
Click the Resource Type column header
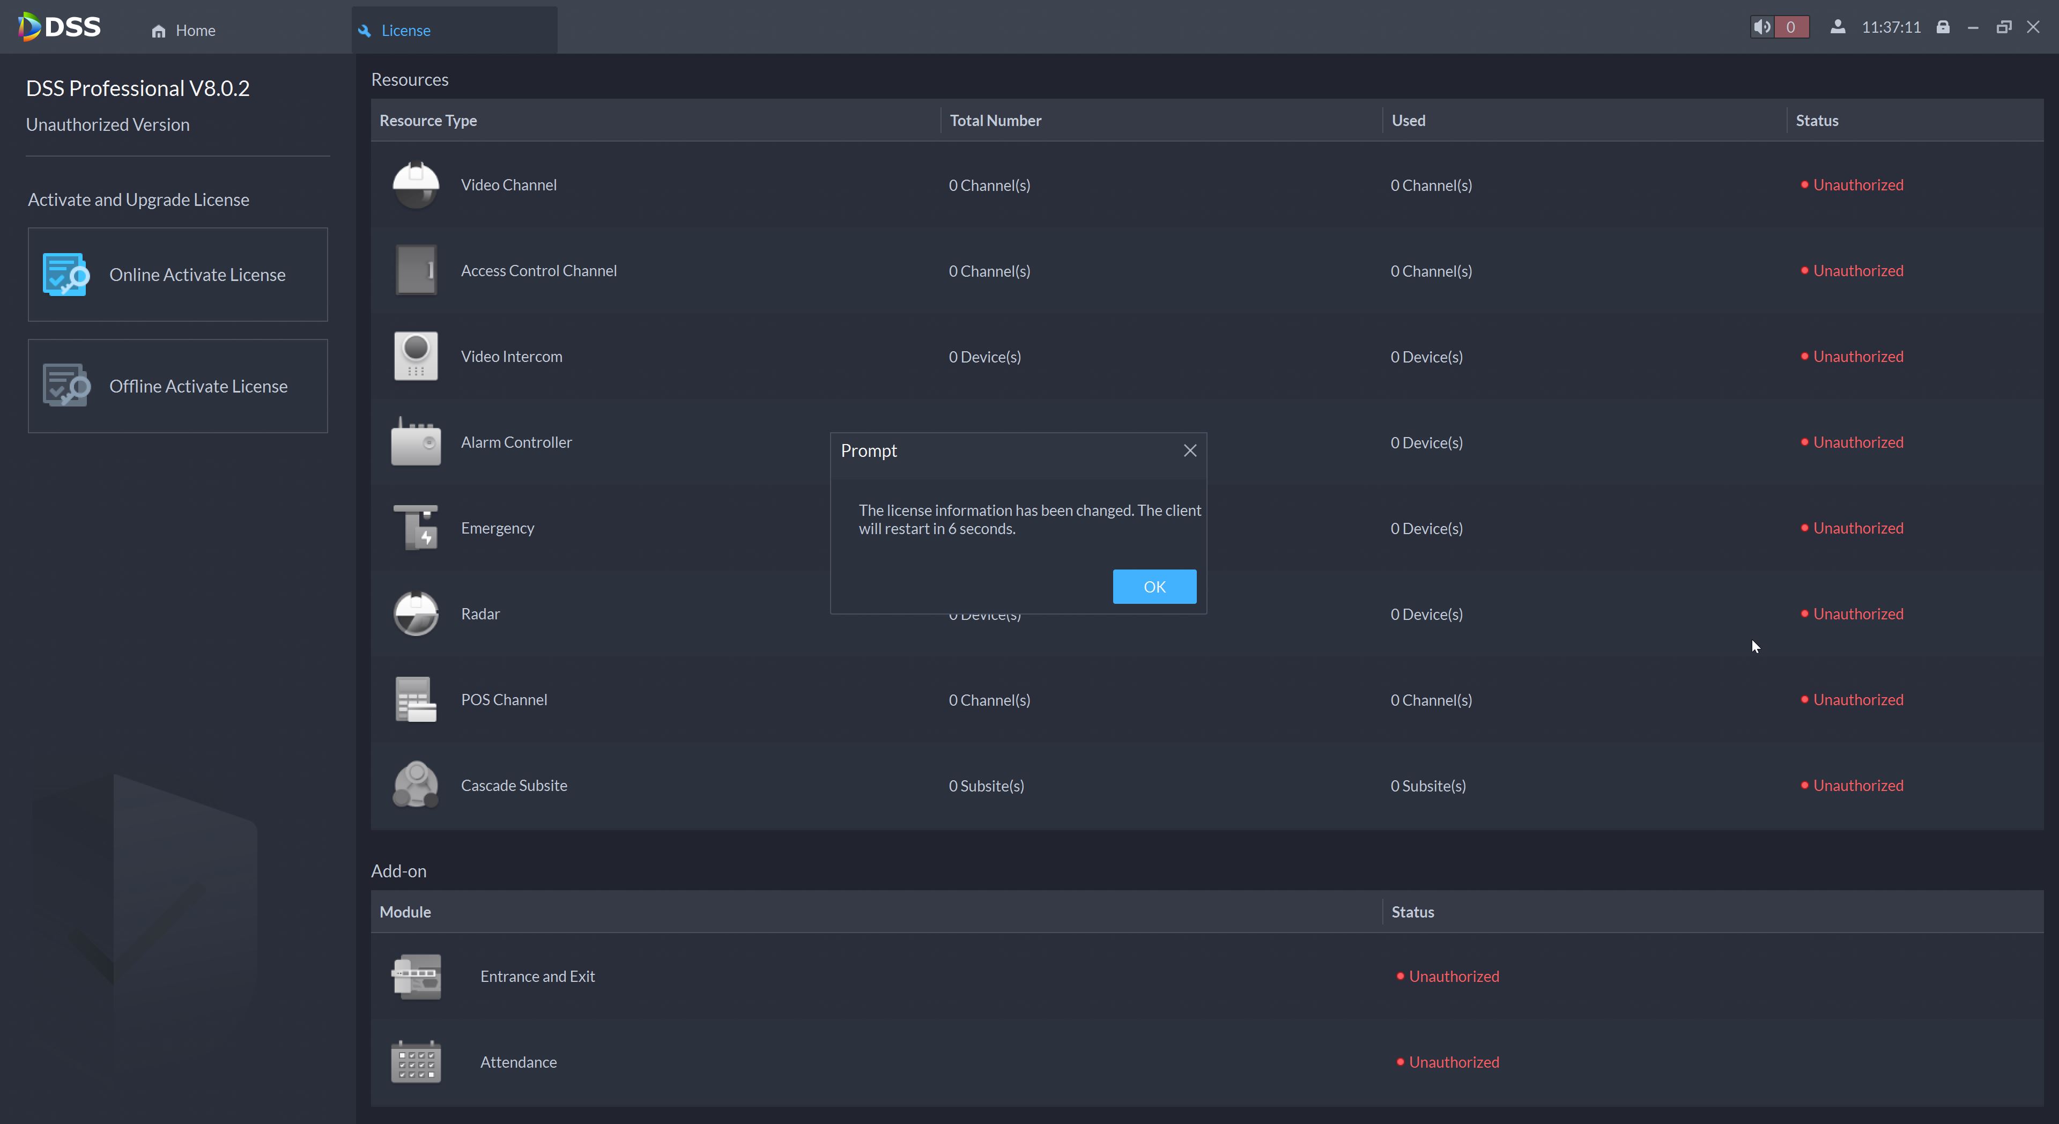(x=428, y=121)
